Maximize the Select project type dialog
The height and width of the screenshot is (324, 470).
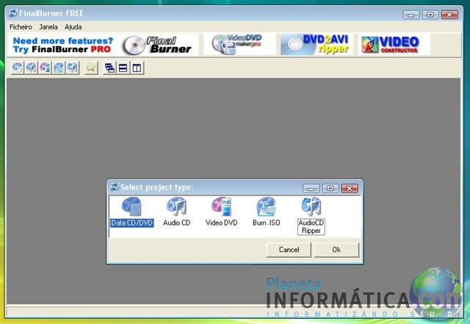pyautogui.click(x=330, y=188)
